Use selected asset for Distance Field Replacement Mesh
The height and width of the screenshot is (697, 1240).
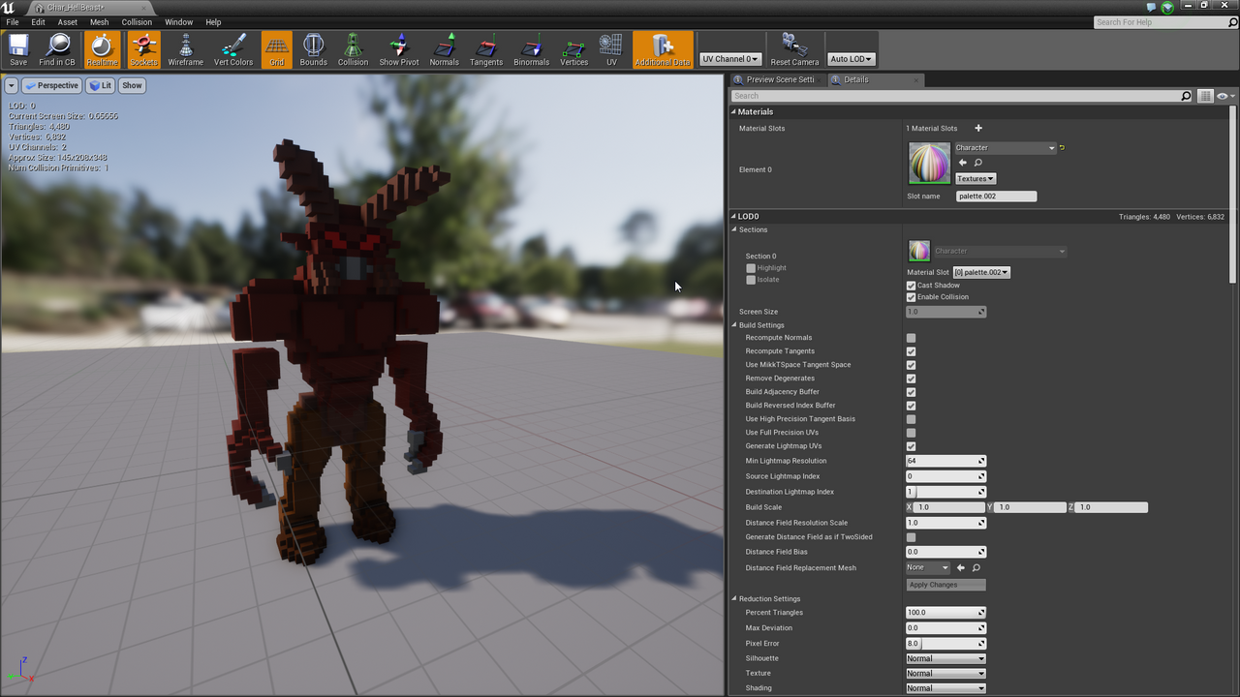tap(961, 568)
